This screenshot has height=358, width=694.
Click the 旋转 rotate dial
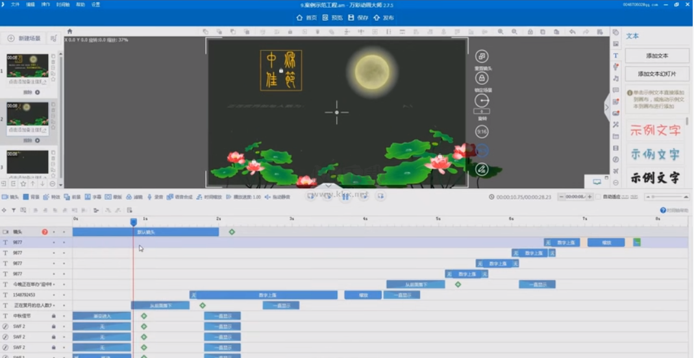pos(482,101)
